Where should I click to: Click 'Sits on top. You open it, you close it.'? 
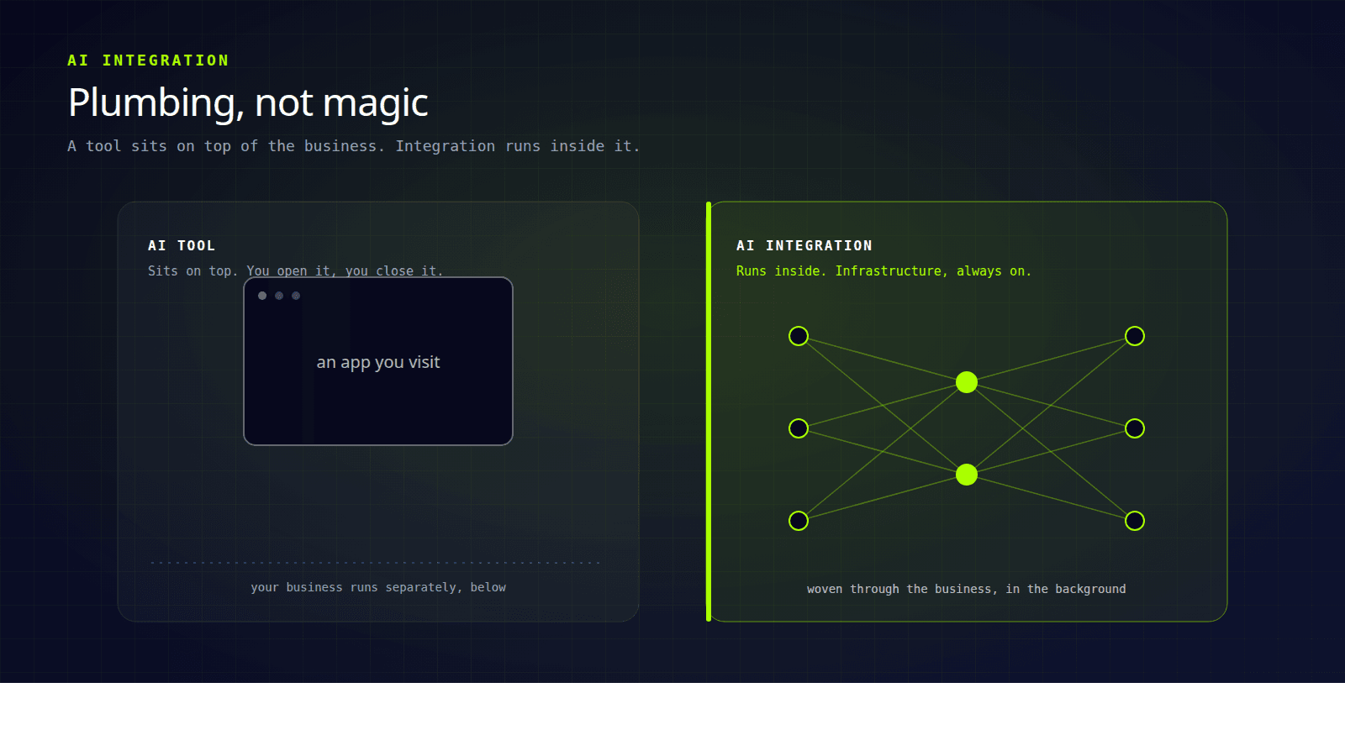coord(295,270)
